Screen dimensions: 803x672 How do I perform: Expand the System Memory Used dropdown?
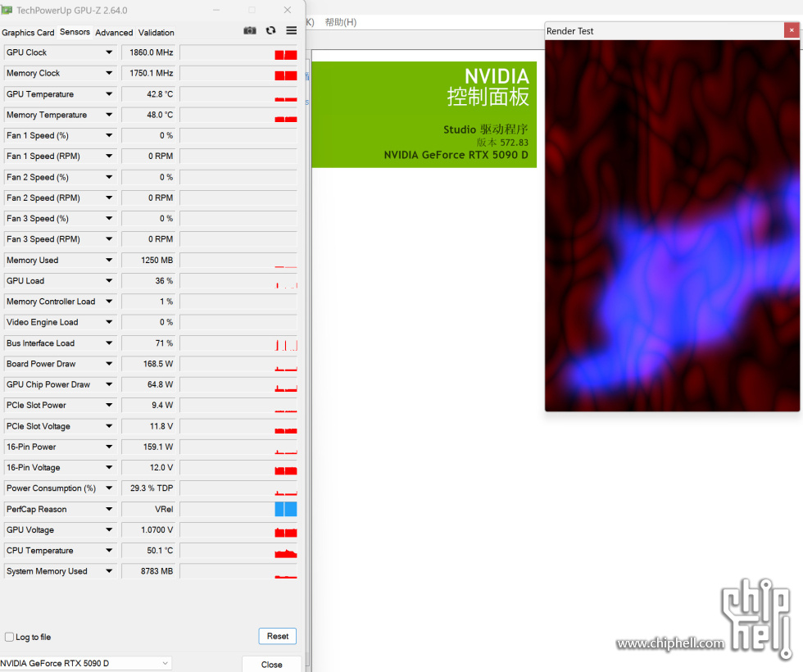pyautogui.click(x=109, y=571)
